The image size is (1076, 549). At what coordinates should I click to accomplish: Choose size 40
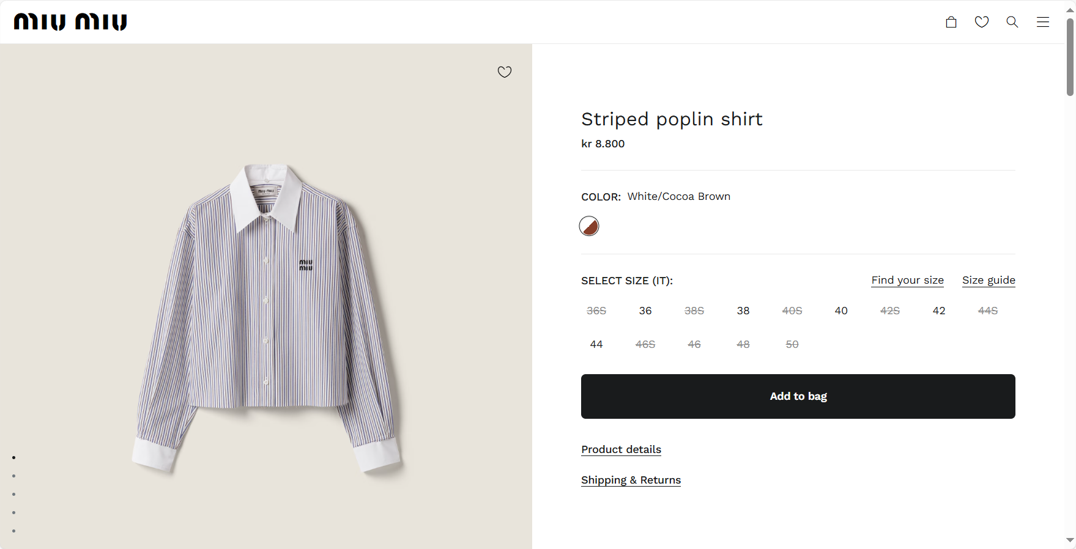841,311
